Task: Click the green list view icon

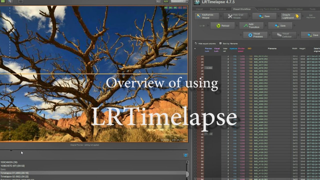Action: (3, 1)
